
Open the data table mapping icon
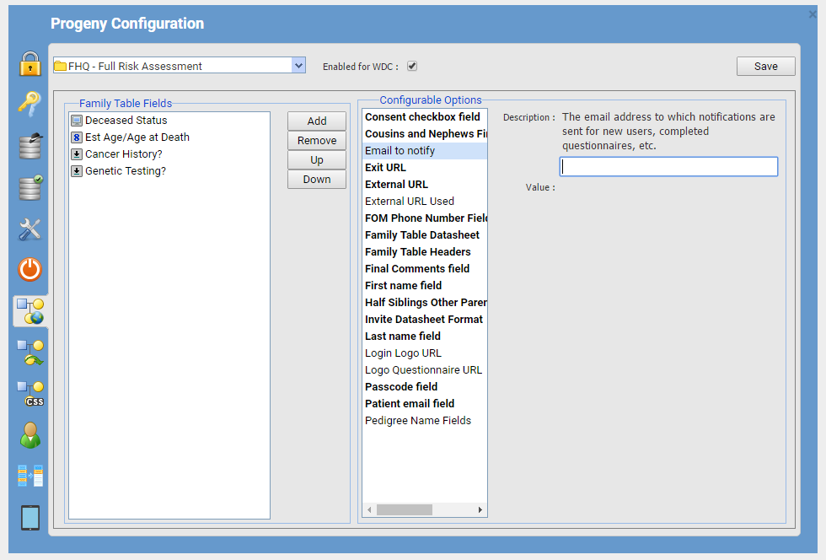(x=30, y=476)
